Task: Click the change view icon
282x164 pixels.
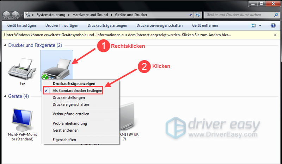Action: (x=253, y=25)
